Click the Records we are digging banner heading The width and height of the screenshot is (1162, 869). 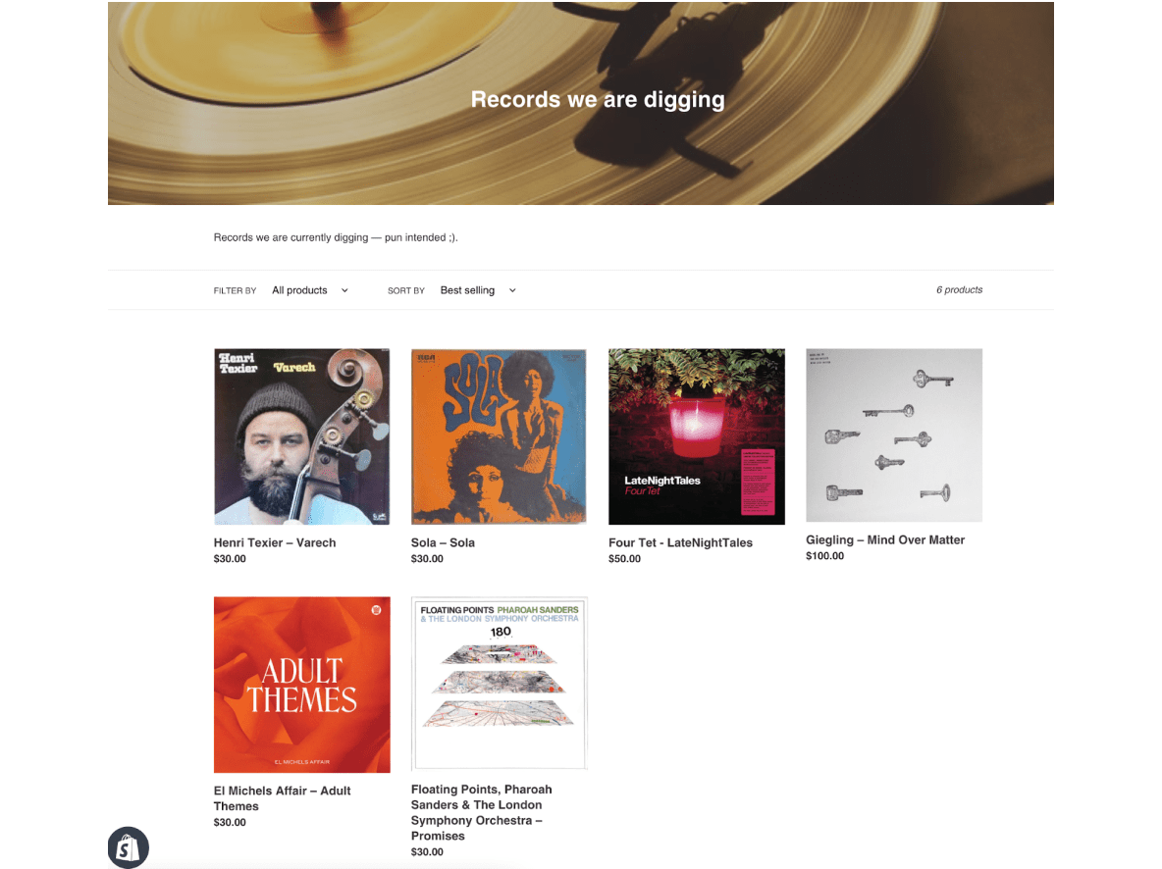[x=598, y=99]
